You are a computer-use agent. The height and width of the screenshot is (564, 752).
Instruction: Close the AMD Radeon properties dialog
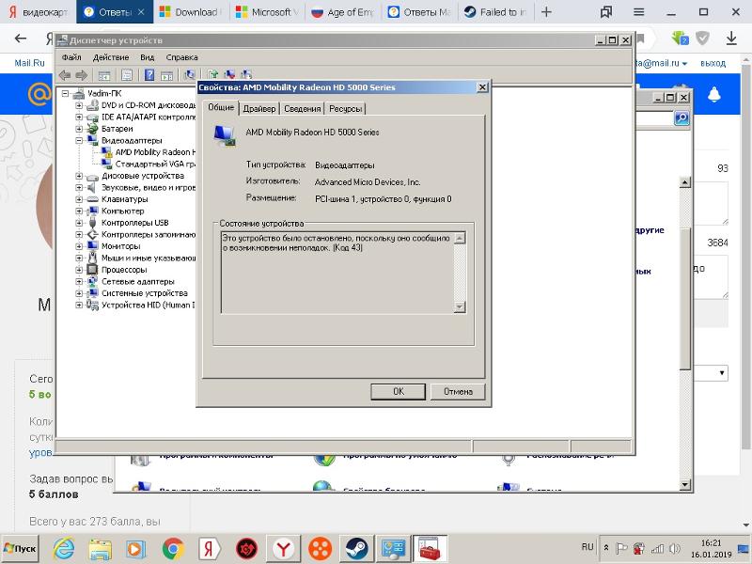pos(482,87)
